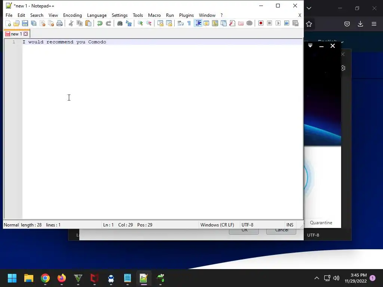Viewport: 383px width, 287px height.
Task: Open the Firefox hamburger menu
Action: (x=374, y=24)
